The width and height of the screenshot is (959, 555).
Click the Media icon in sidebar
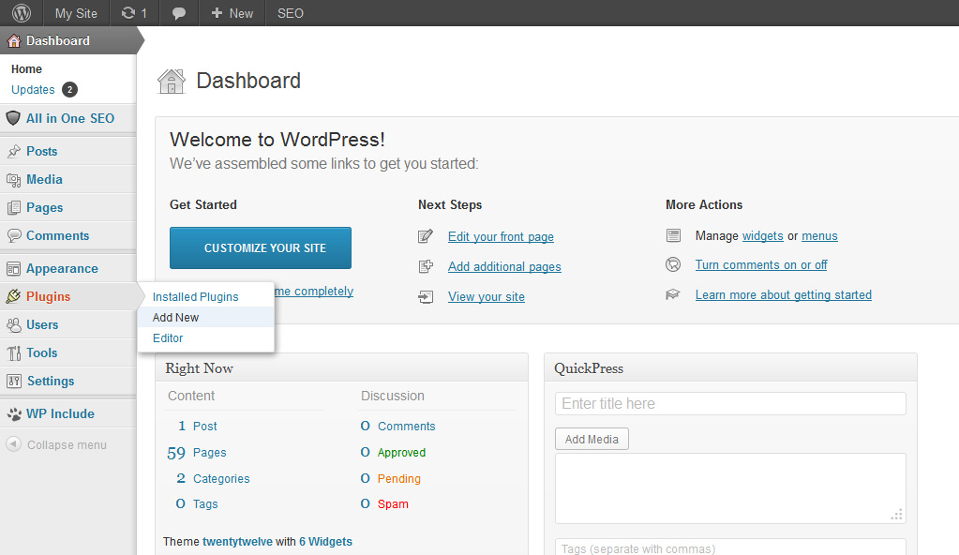point(14,179)
